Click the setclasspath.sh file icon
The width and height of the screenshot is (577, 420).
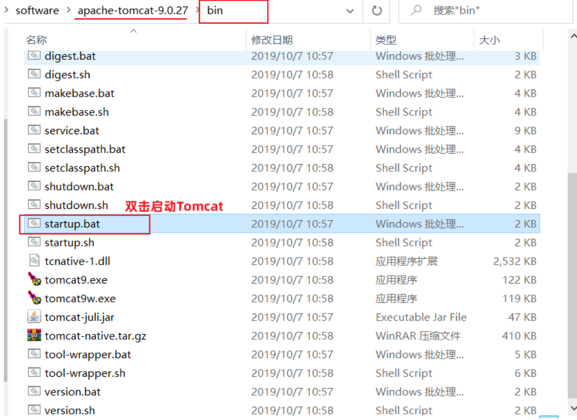pyautogui.click(x=34, y=167)
